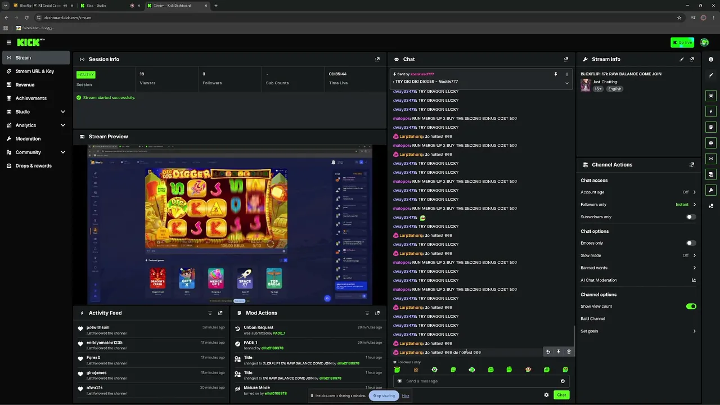Pop out the Channel Actions panel
The image size is (720, 405).
[x=692, y=165]
